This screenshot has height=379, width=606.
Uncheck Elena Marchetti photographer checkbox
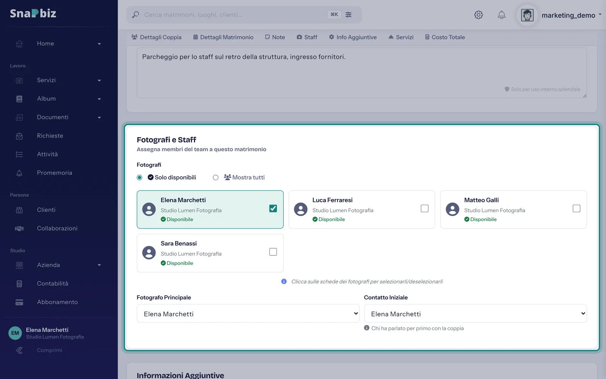[x=273, y=208]
